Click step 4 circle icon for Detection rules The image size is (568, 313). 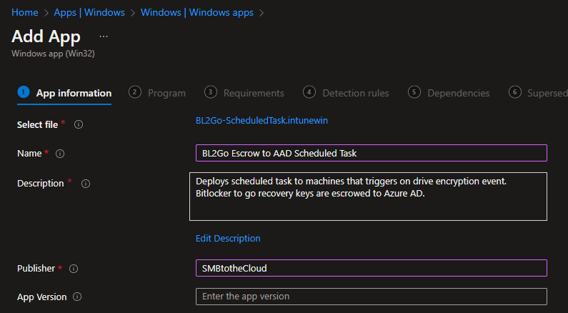tap(309, 92)
